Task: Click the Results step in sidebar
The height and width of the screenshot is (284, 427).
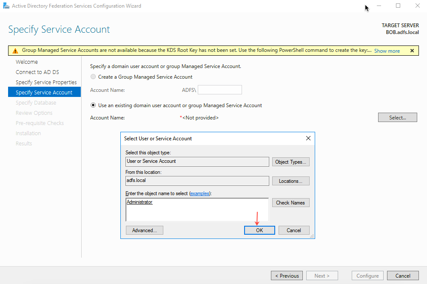Action: [x=24, y=144]
